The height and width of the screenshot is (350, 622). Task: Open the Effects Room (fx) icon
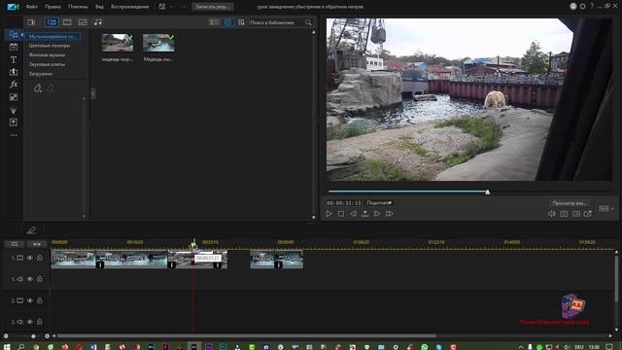(13, 85)
